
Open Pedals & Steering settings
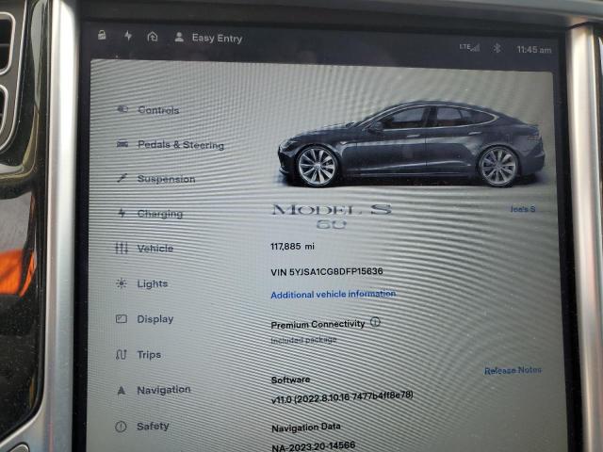point(181,145)
